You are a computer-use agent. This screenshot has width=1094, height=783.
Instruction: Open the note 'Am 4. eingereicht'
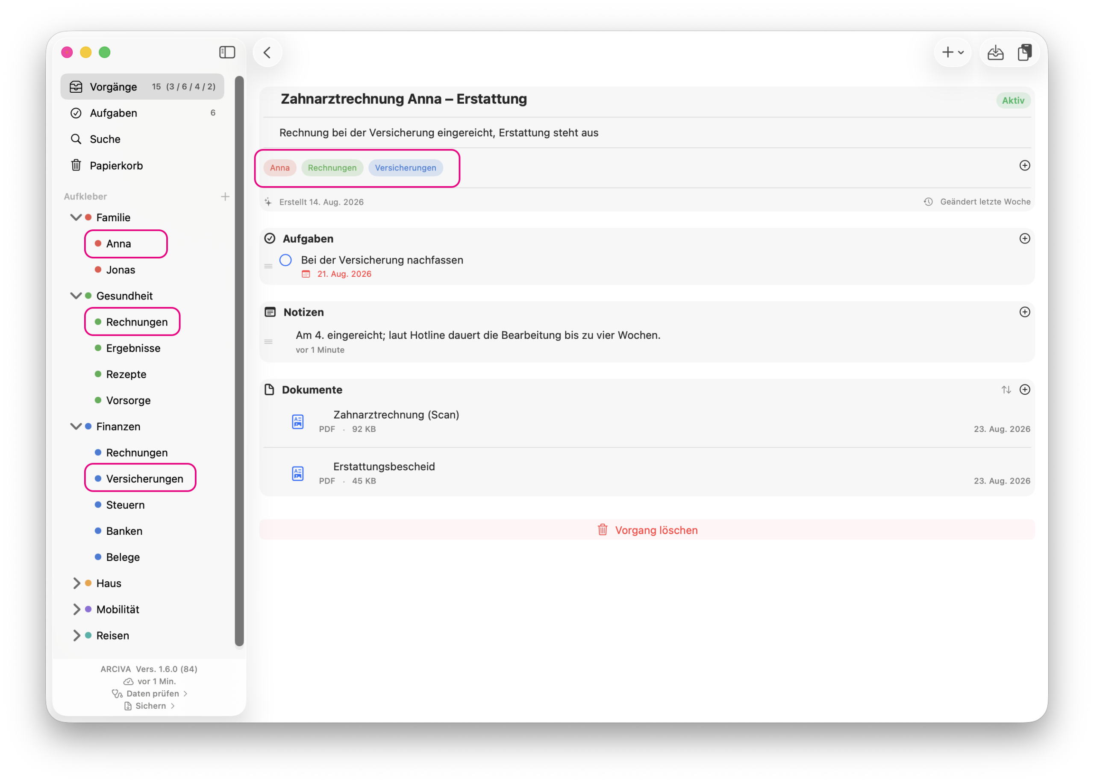[x=478, y=335]
